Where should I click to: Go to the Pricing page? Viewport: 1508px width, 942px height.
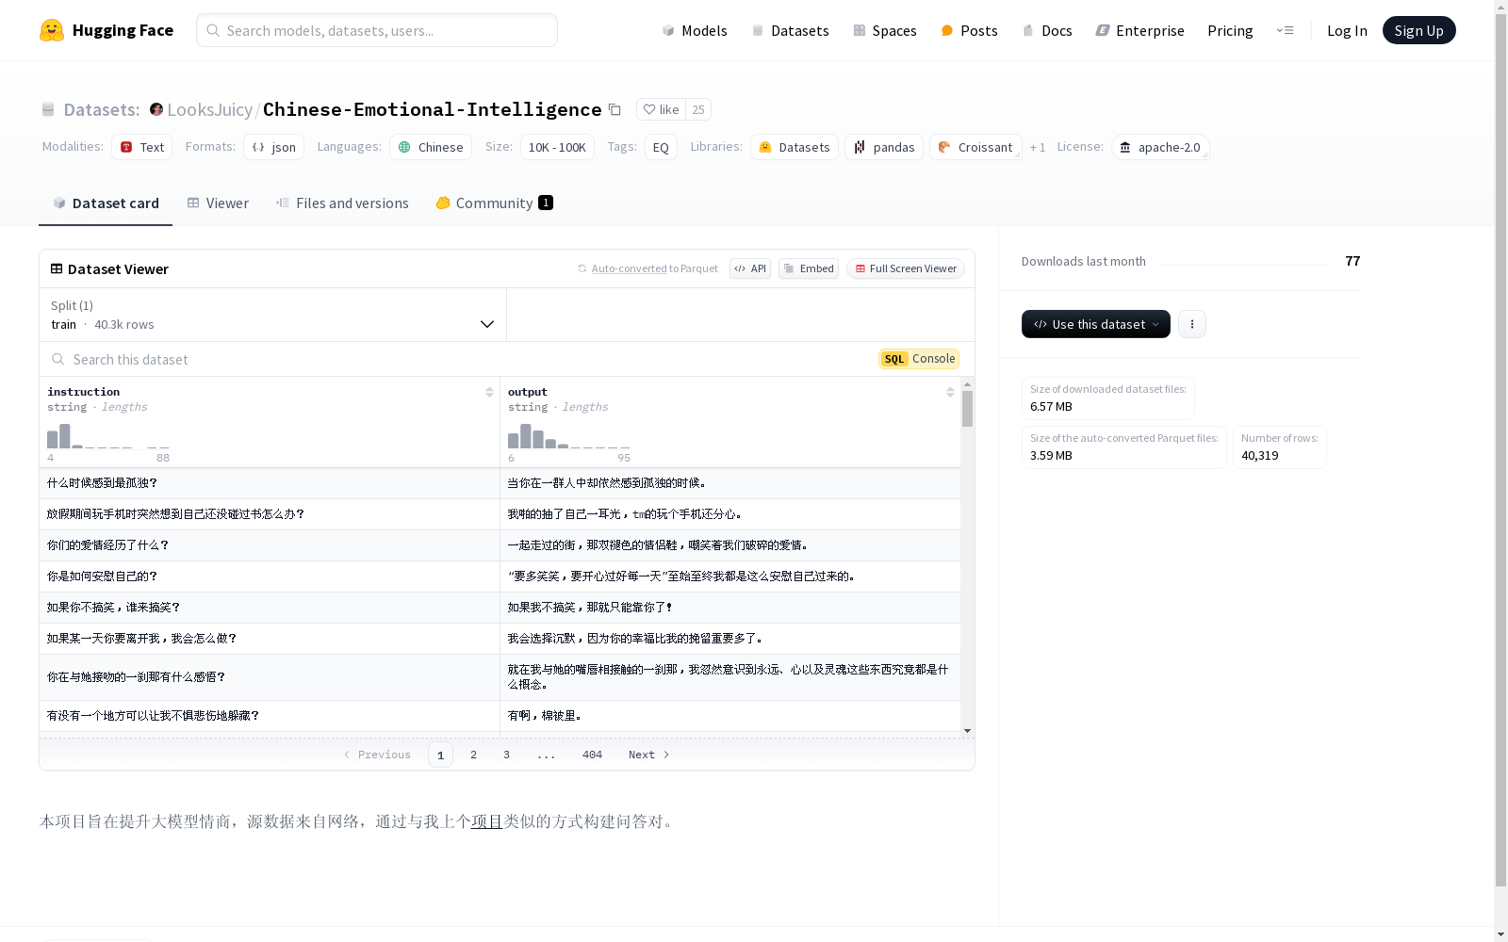[x=1230, y=30]
